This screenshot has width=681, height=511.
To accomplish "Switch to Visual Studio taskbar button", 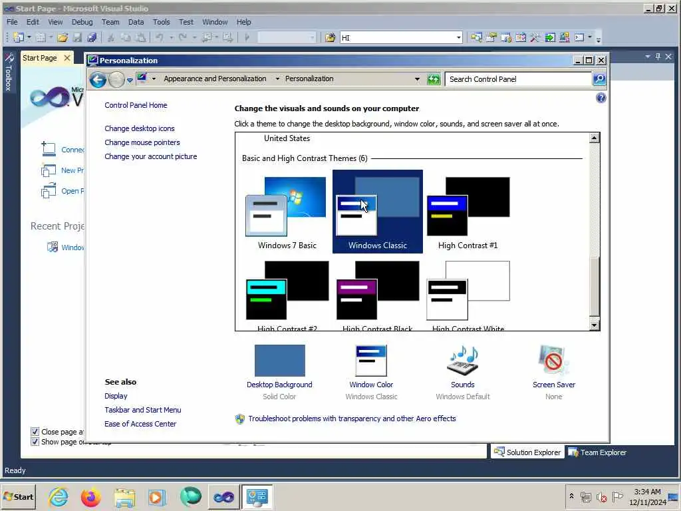I will tap(223, 496).
